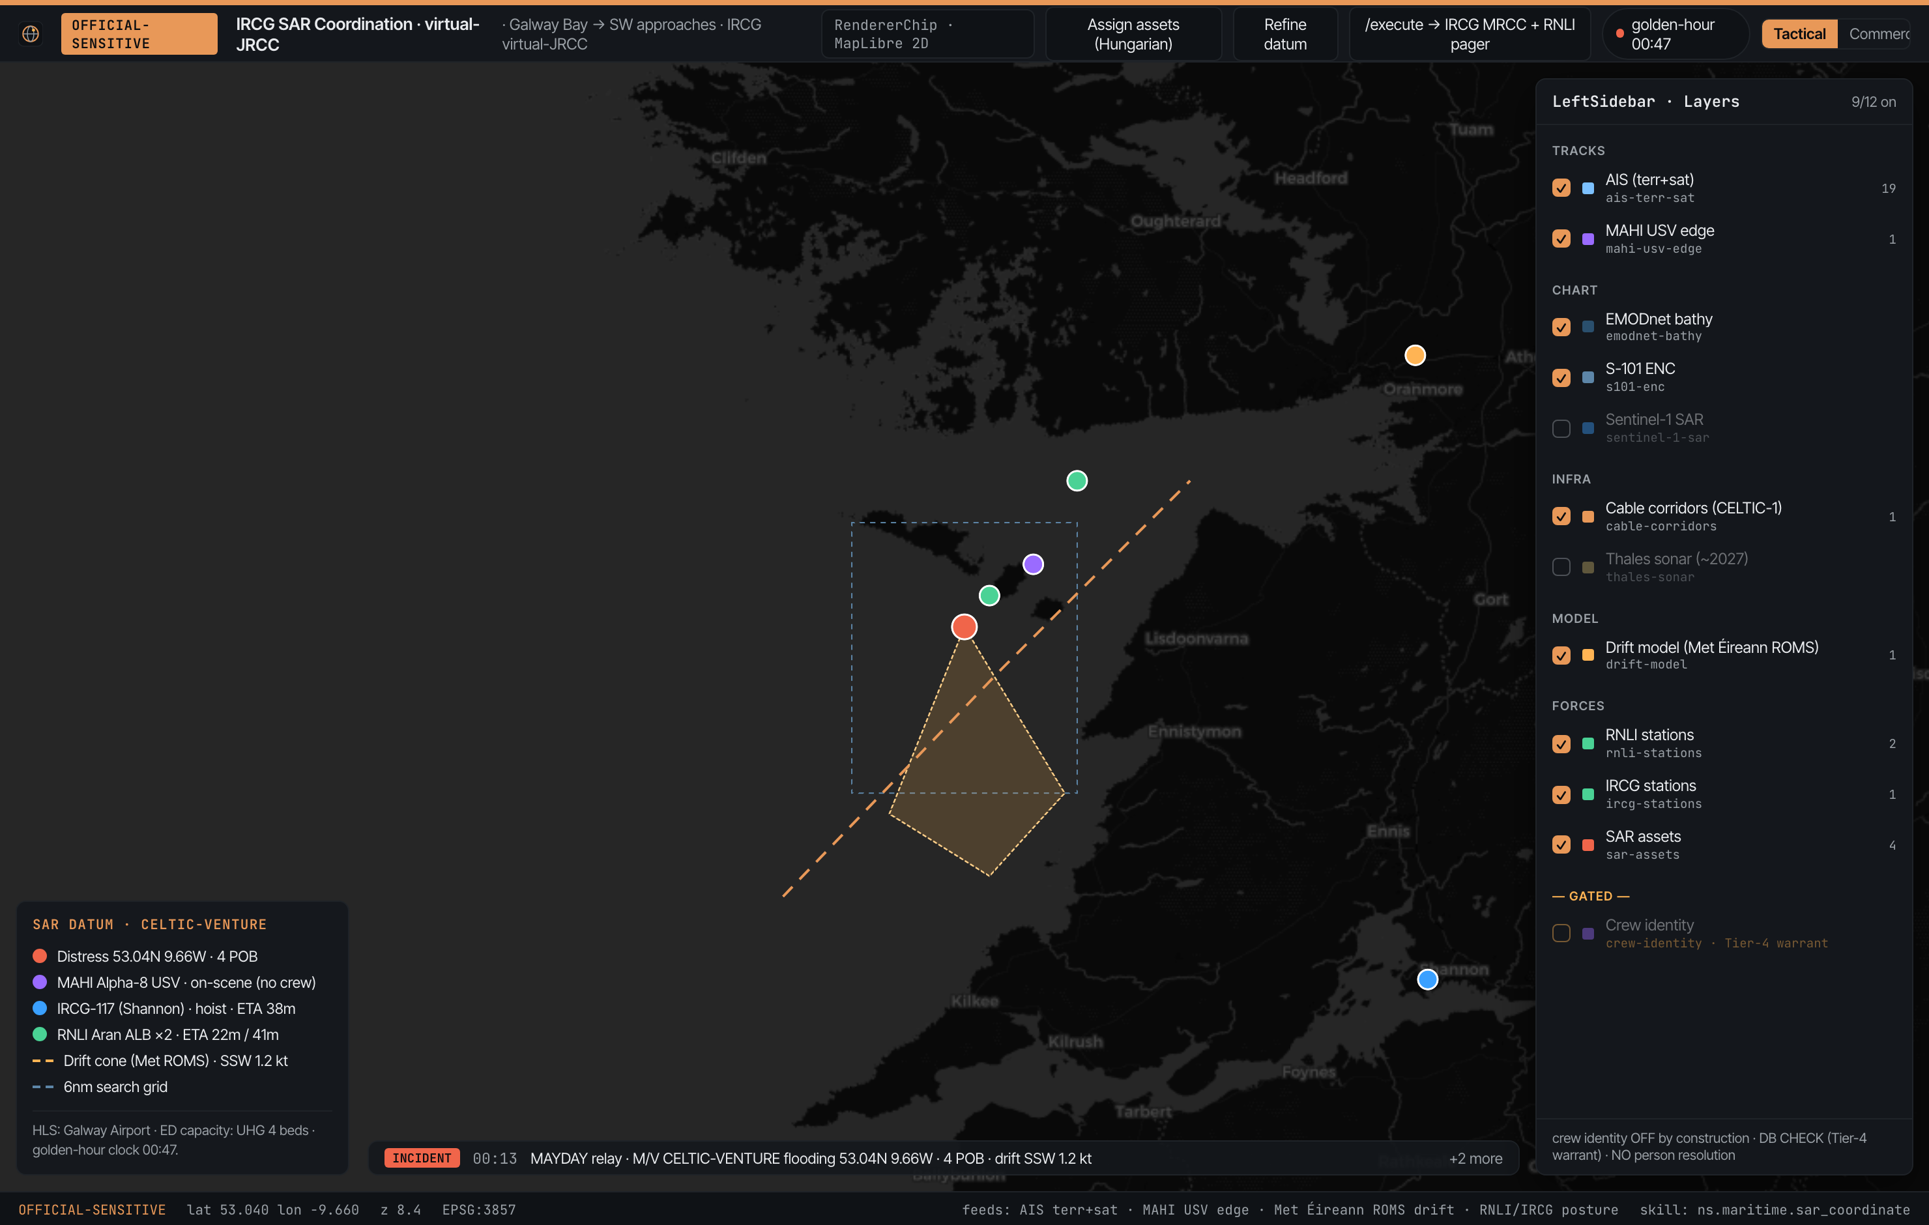Image resolution: width=1929 pixels, height=1225 pixels.
Task: Toggle the MAHI USV edge layer checkbox
Action: coord(1561,238)
